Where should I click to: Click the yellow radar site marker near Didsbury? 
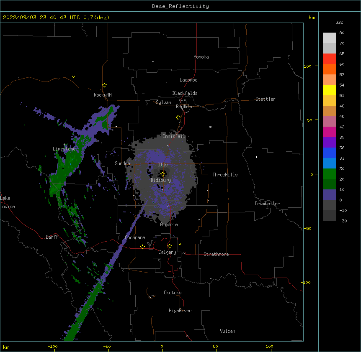[x=162, y=174]
